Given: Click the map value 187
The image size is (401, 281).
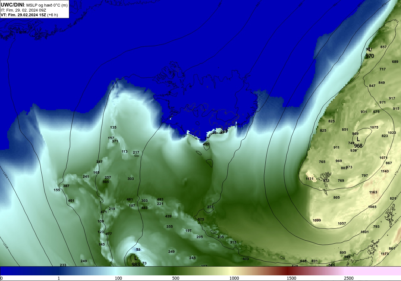Looking at the screenshot, I should tap(132, 206).
